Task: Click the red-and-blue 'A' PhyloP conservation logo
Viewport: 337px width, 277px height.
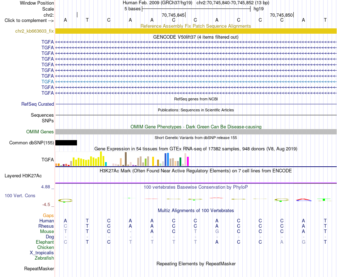Action: pos(303,200)
